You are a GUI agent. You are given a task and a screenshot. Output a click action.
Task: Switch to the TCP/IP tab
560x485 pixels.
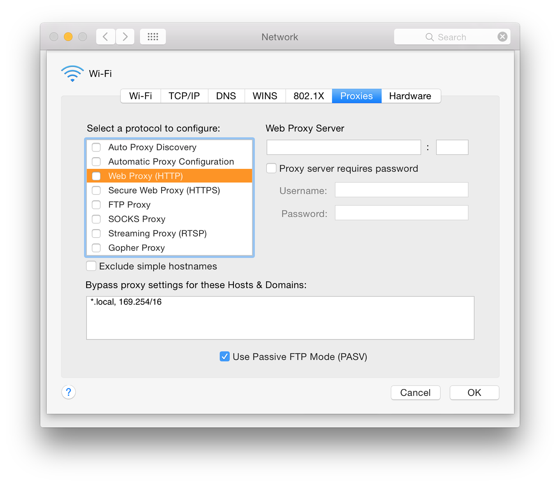pyautogui.click(x=184, y=96)
